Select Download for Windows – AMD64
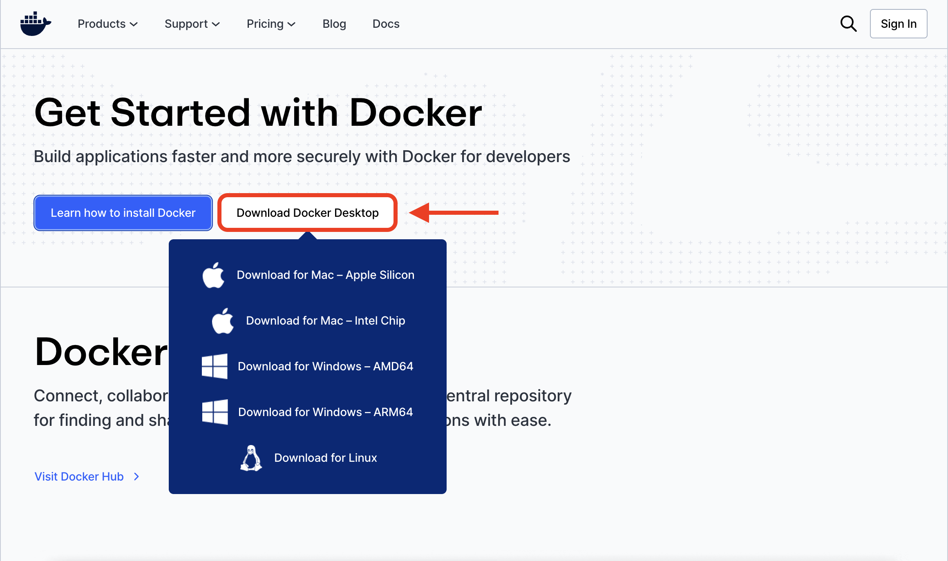The height and width of the screenshot is (561, 948). tap(307, 366)
